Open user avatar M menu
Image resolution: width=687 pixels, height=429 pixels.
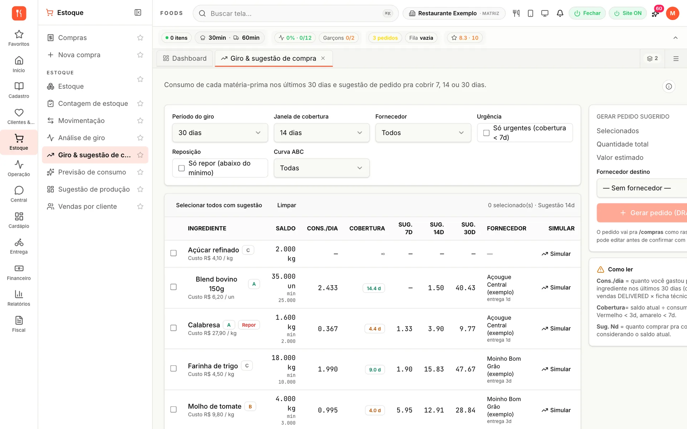672,13
